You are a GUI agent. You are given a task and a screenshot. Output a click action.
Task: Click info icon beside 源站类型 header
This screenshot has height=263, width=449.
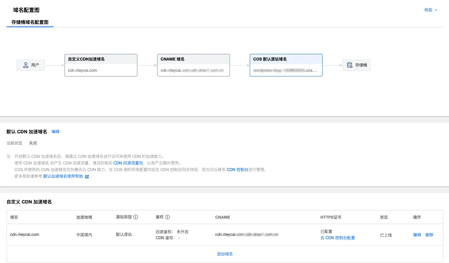click(136, 217)
